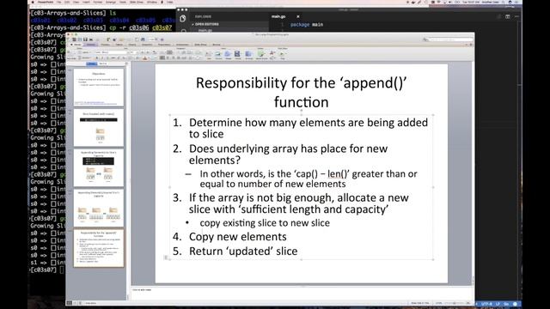Click slide title 'Responsibility for the append() function'
The width and height of the screenshot is (550, 309).
(x=301, y=93)
